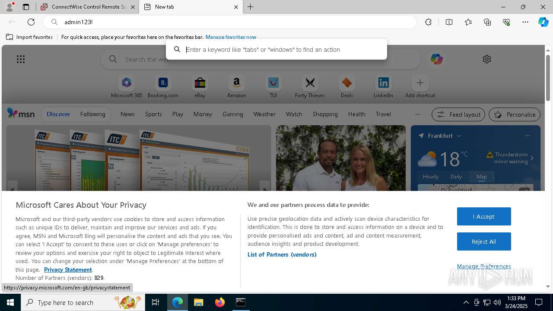Open Sports category
This screenshot has width=553, height=311.
pos(153,114)
